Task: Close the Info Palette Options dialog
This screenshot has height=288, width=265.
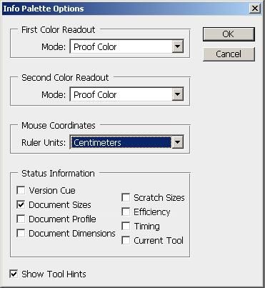Action: [x=255, y=9]
